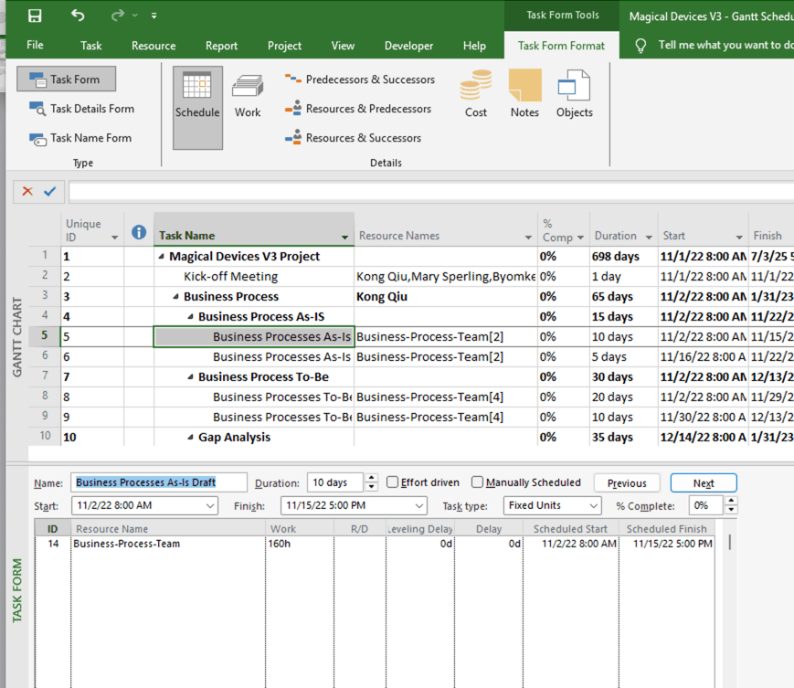Open the Start date dropdown in Task Form

click(211, 505)
